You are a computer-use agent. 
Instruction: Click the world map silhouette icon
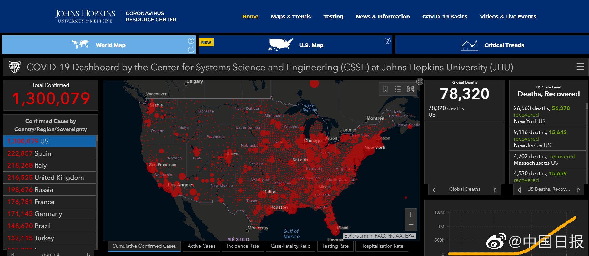click(81, 45)
